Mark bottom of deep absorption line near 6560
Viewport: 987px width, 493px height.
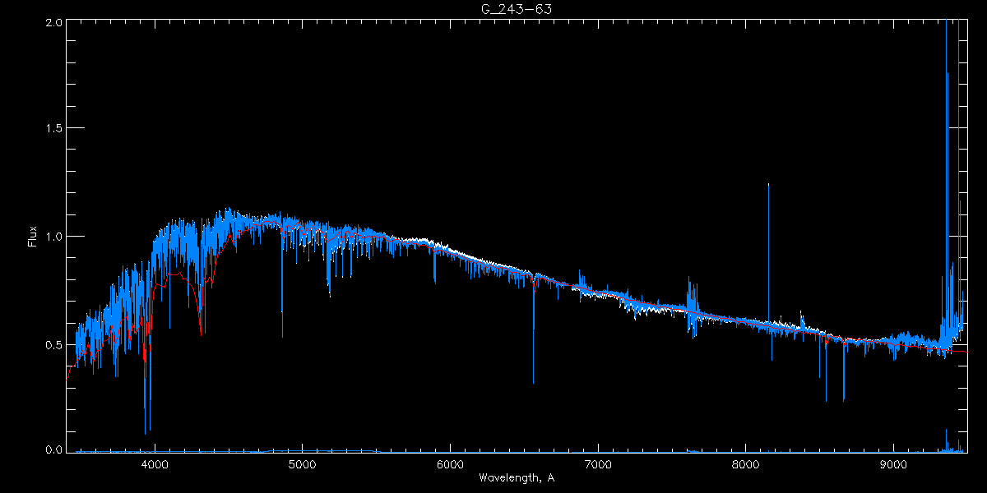click(x=533, y=382)
